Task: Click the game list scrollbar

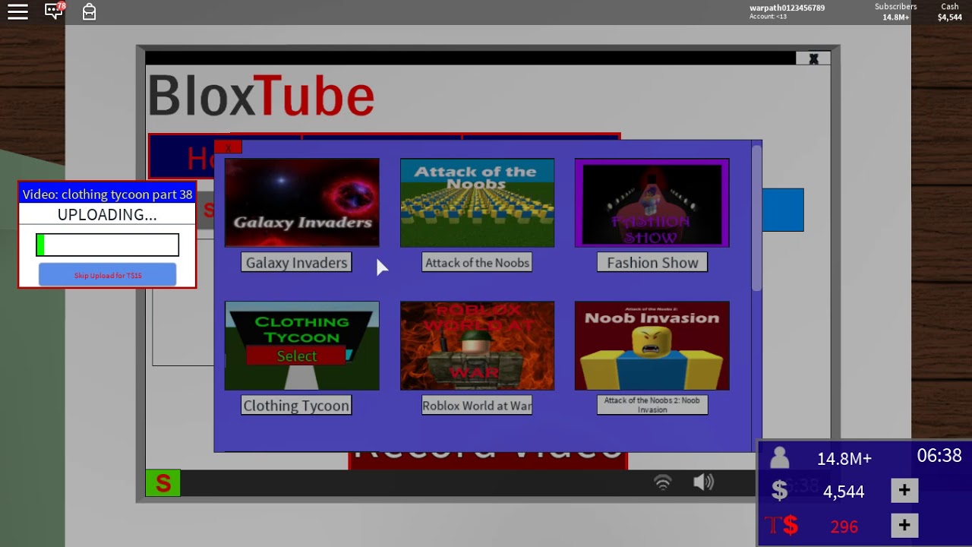Action: tap(756, 220)
